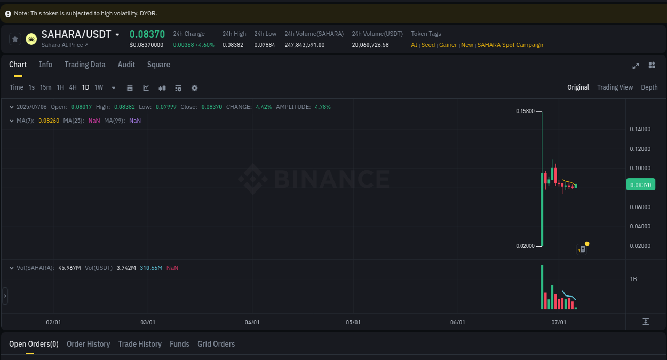Collapse the OHLC info row chevron
The image size is (667, 360).
coord(11,107)
